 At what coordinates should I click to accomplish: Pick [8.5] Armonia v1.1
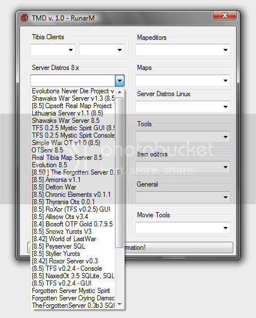click(73, 180)
